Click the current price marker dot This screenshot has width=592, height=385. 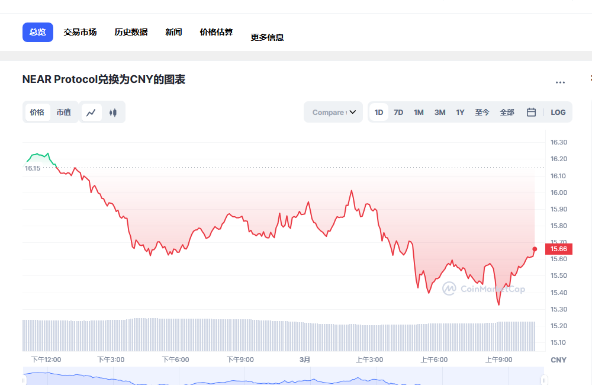[535, 249]
